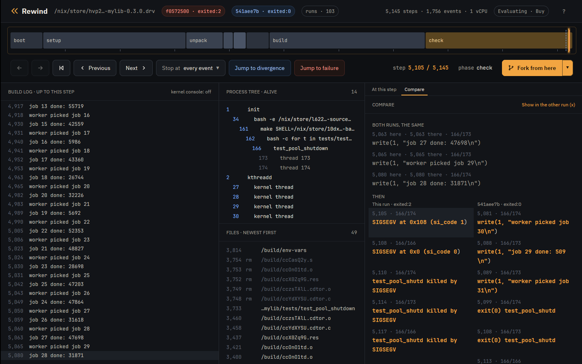The width and height of the screenshot is (582, 364).
Task: Toggle kernel console off setting
Action: [191, 92]
